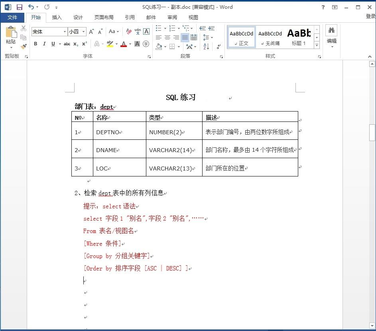Open the paragraph shading paint bucket

click(159, 46)
